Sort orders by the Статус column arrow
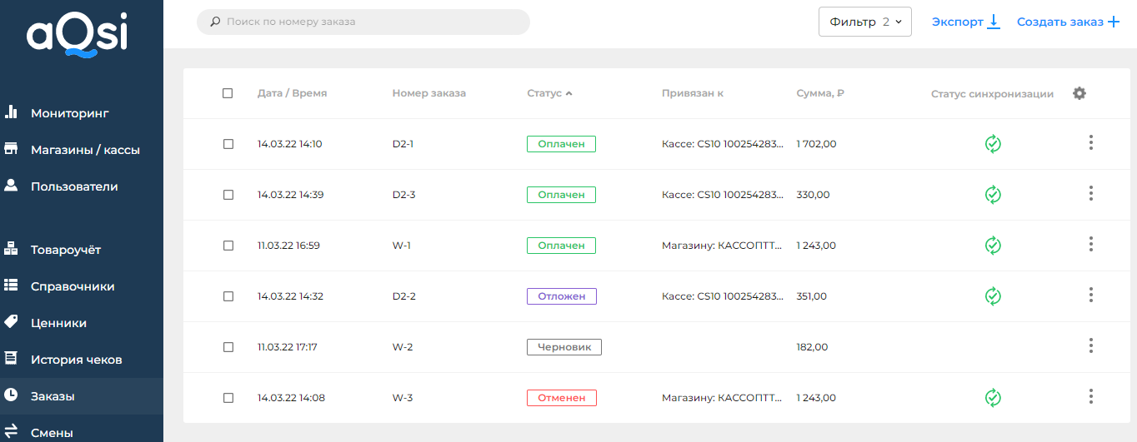 568,93
